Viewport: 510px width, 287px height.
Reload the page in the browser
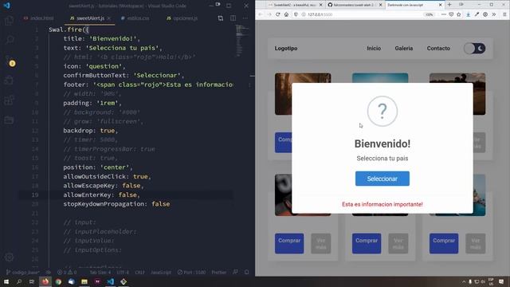278,14
